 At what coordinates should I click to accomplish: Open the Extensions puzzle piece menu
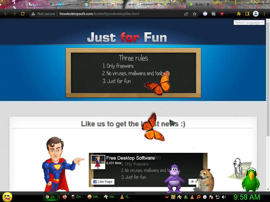(x=239, y=14)
